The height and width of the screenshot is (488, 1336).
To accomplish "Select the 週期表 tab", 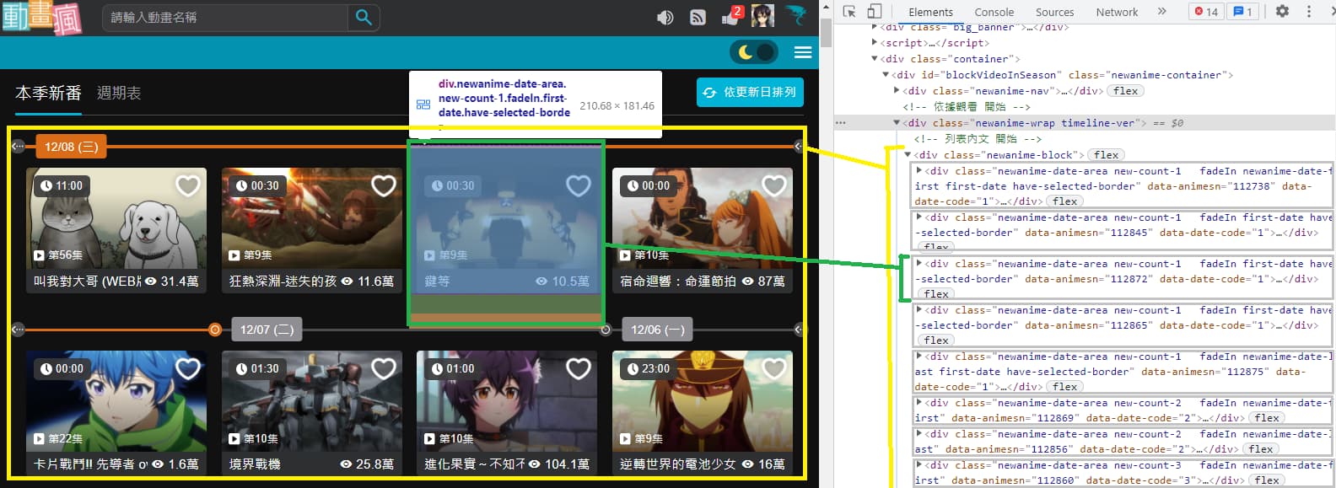I will point(119,93).
